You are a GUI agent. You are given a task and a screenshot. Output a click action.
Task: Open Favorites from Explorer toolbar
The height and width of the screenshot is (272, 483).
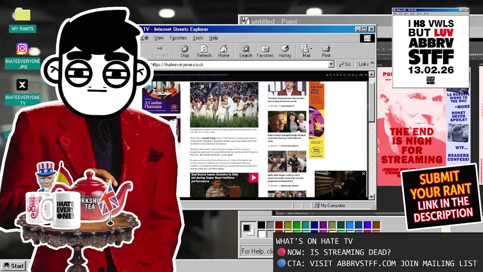coord(265,51)
